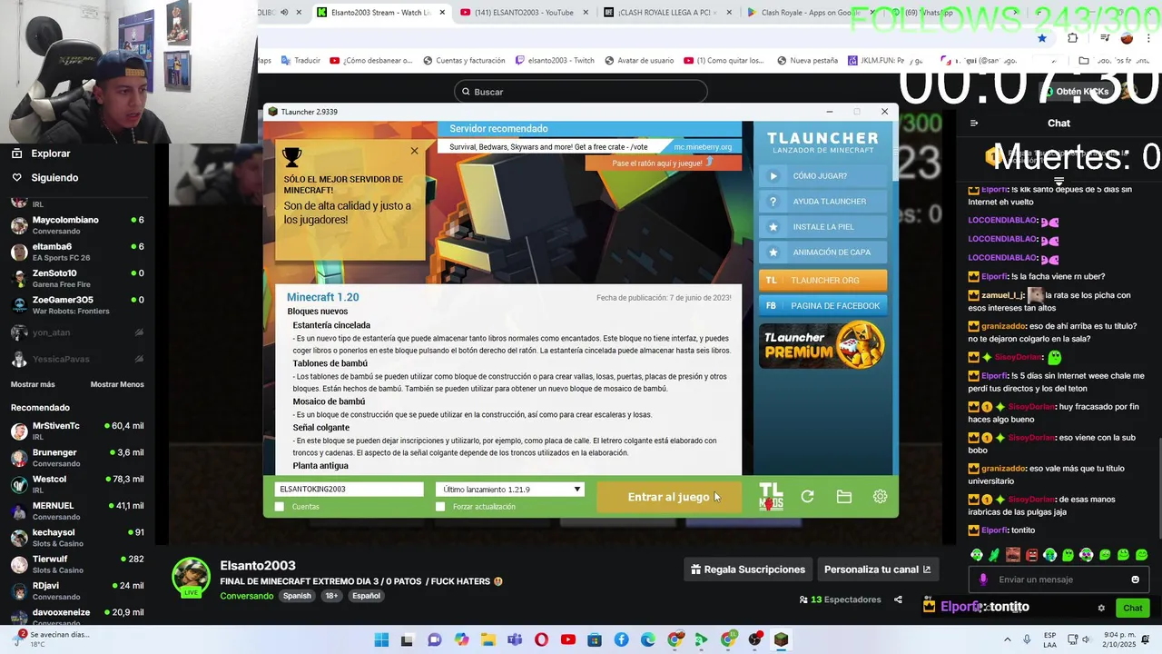The image size is (1162, 654).
Task: Click 'Pase el ratón aquí y juegue' button
Action: click(663, 163)
